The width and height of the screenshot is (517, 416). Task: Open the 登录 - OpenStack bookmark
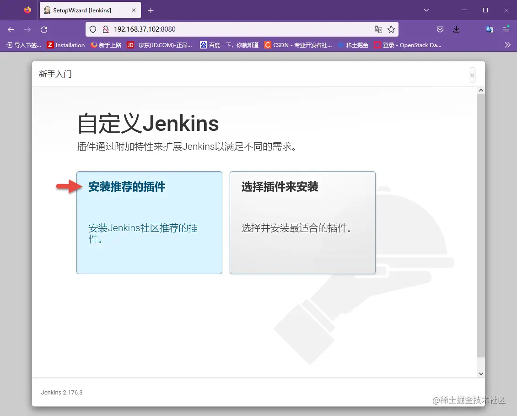[408, 45]
